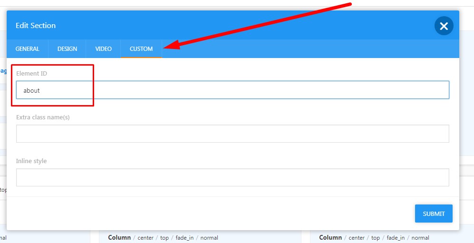Click fade_in in the middle Column row
The width and height of the screenshot is (474, 243).
(x=184, y=238)
